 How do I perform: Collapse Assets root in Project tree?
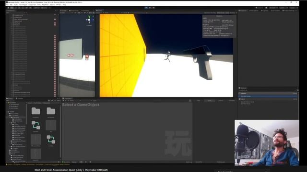tap(8, 112)
